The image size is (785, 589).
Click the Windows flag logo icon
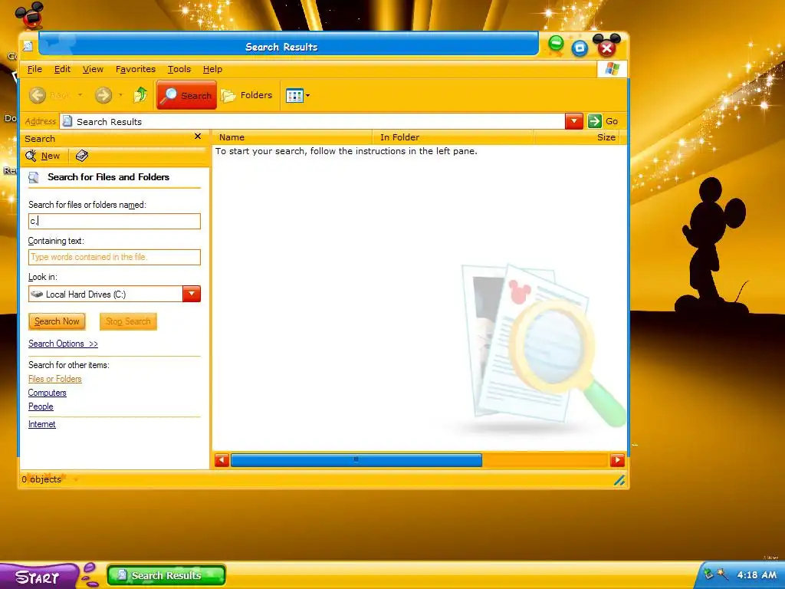tap(612, 69)
